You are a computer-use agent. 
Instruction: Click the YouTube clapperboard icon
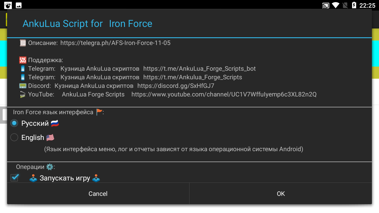point(23,94)
